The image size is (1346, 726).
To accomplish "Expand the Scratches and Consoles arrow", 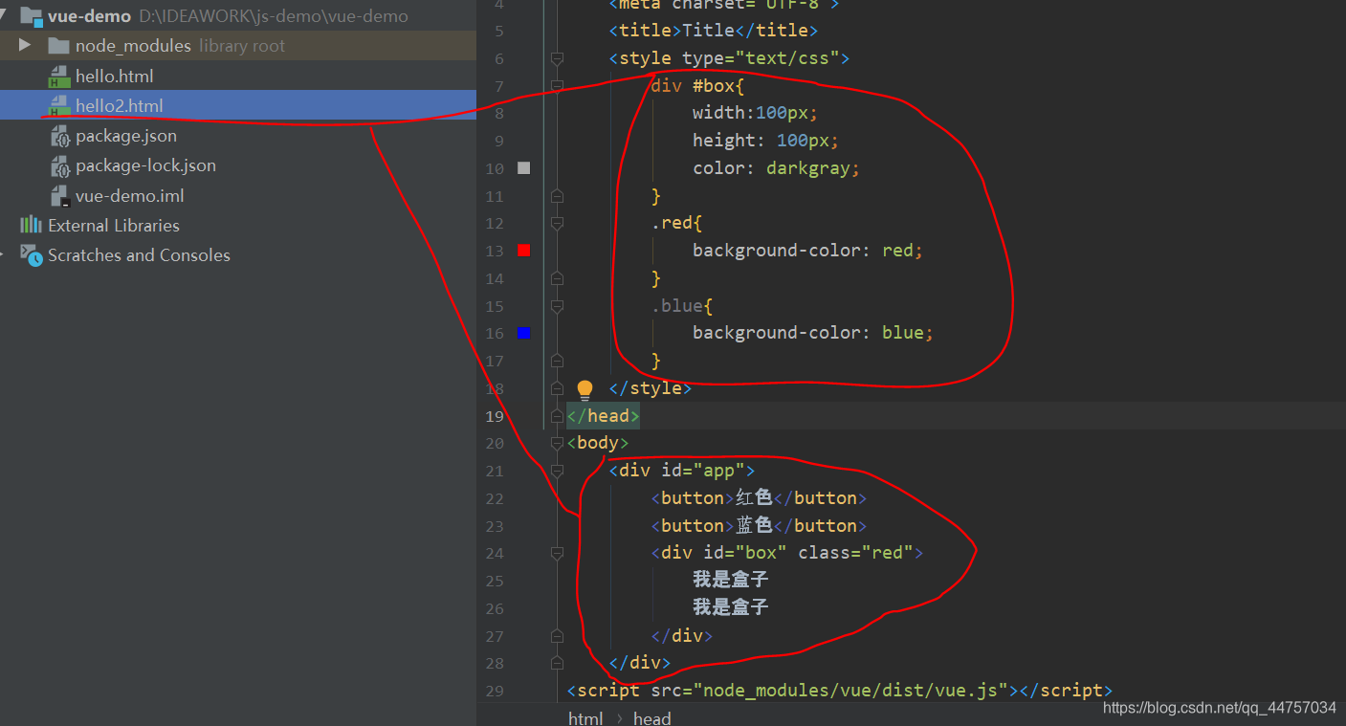I will tap(3, 255).
